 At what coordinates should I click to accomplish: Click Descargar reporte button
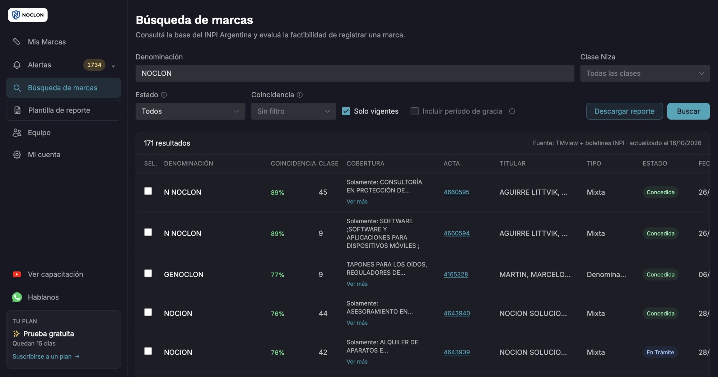pos(625,111)
